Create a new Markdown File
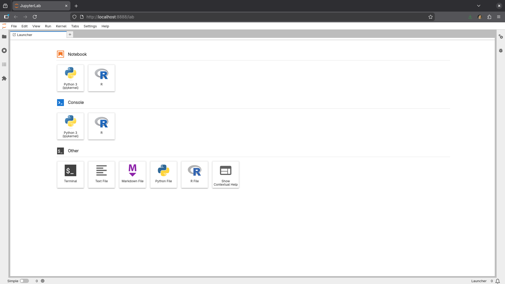The image size is (505, 284). click(133, 174)
